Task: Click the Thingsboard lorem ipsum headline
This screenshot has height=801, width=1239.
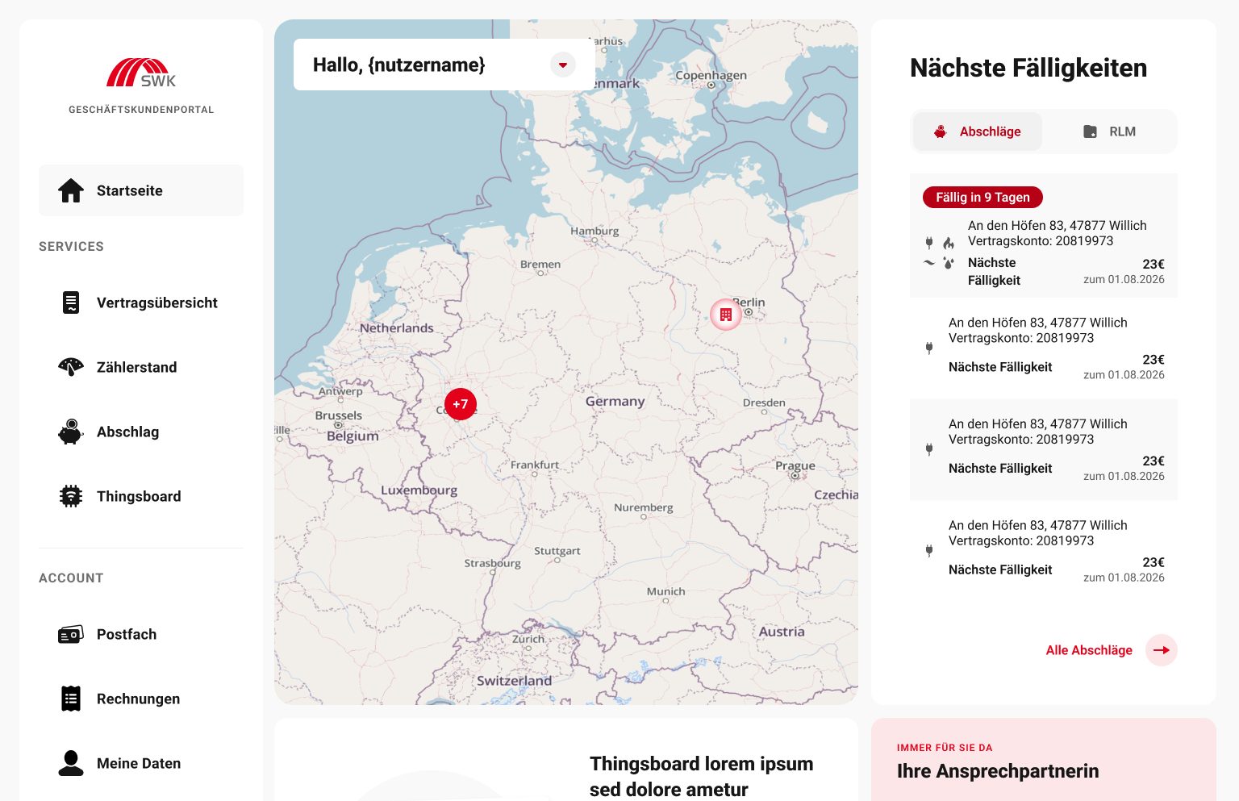Action: [x=701, y=776]
